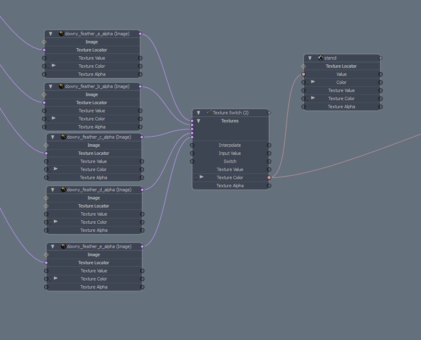The image size is (421, 340).
Task: Select the downy_feather_c_alpha (Image) title
Action: pos(99,137)
